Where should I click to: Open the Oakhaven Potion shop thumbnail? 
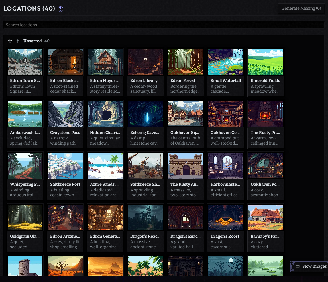coord(266,166)
